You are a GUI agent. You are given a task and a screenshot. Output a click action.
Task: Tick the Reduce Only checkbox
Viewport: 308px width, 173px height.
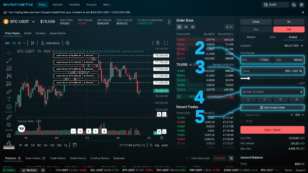(242, 115)
